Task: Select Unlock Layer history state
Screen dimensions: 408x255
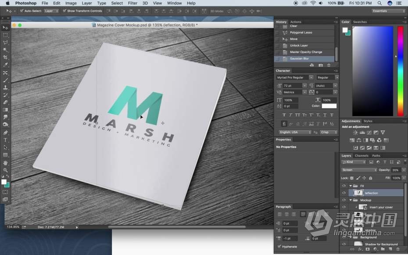Action: pyautogui.click(x=305, y=46)
